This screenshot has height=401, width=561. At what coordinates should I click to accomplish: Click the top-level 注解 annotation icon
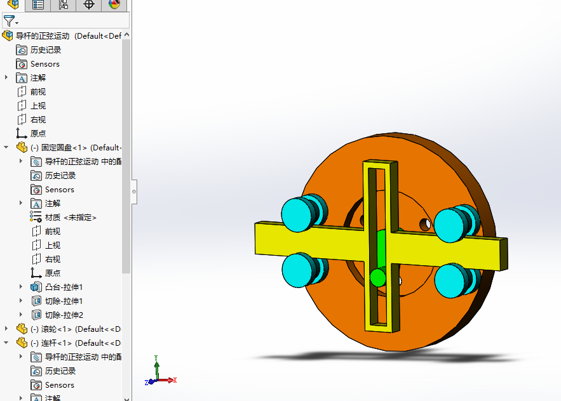tap(22, 78)
